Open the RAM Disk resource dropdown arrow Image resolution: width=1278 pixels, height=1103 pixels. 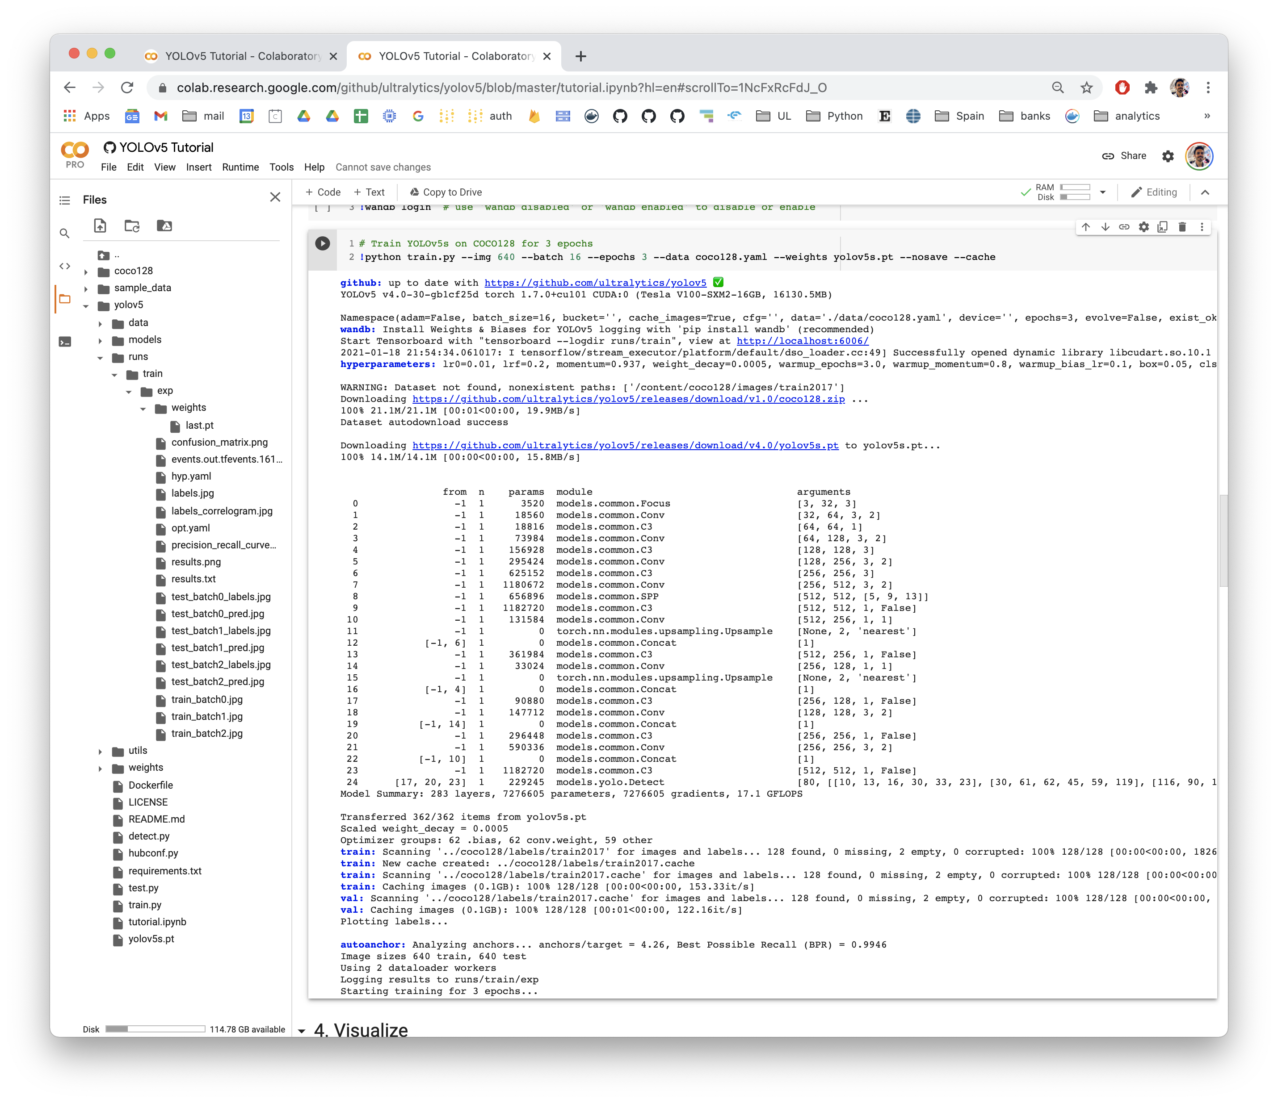coord(1103,192)
